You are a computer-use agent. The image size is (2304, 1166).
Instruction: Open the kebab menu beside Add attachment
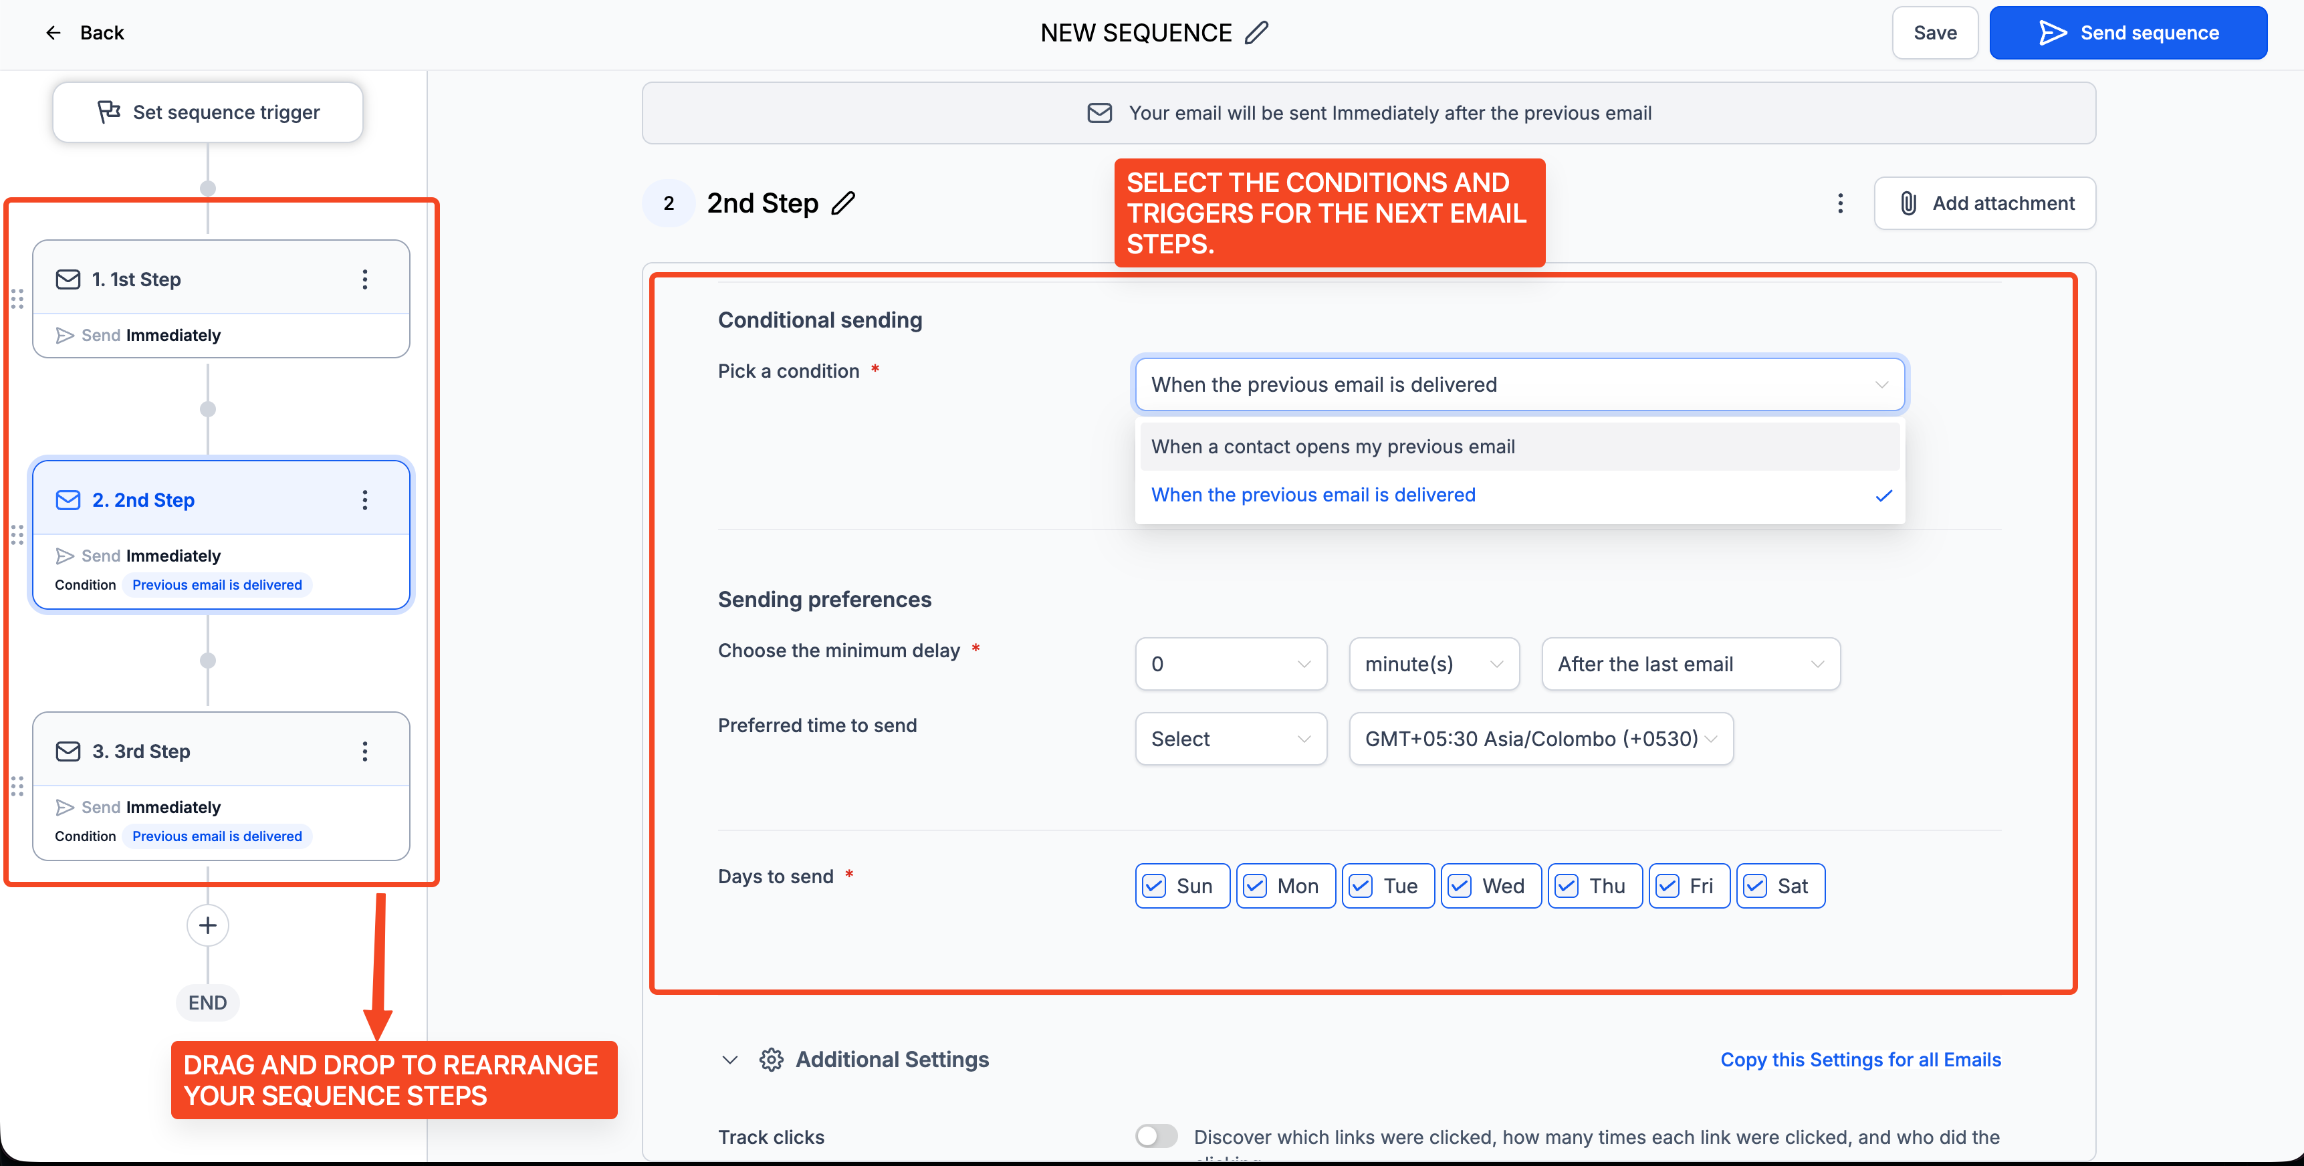1840,204
